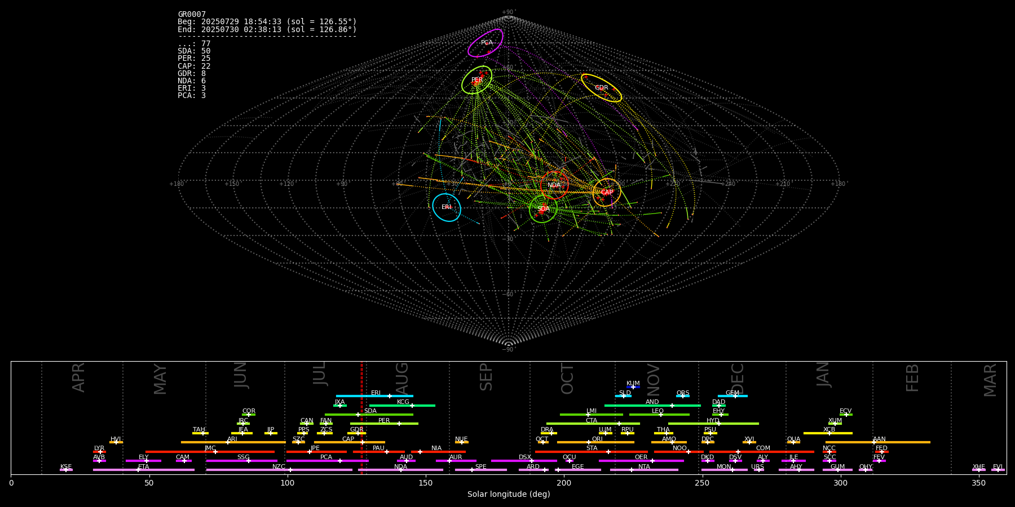Select the SDA radiant circle on sky map
Viewport: 1015px width, 507px height.
point(543,208)
